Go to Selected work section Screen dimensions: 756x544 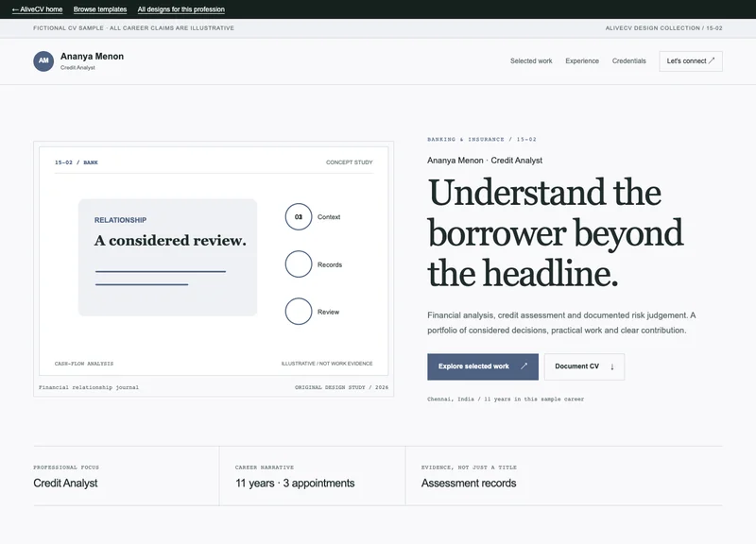(x=531, y=61)
